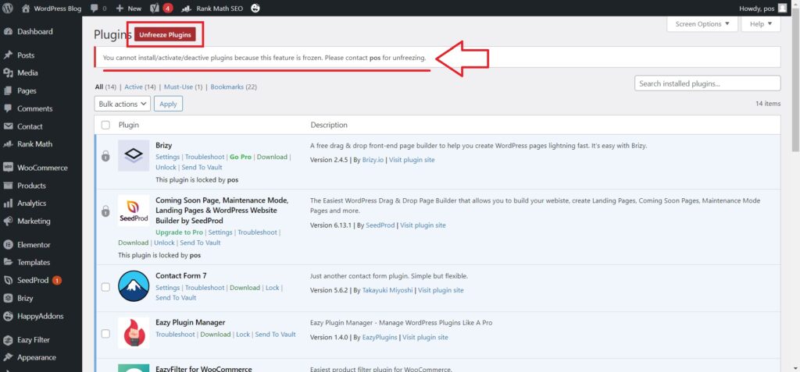
Task: Filter by Active (14) plugins
Action: click(x=141, y=87)
